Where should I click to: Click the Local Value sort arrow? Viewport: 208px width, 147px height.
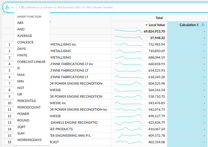click(147, 25)
